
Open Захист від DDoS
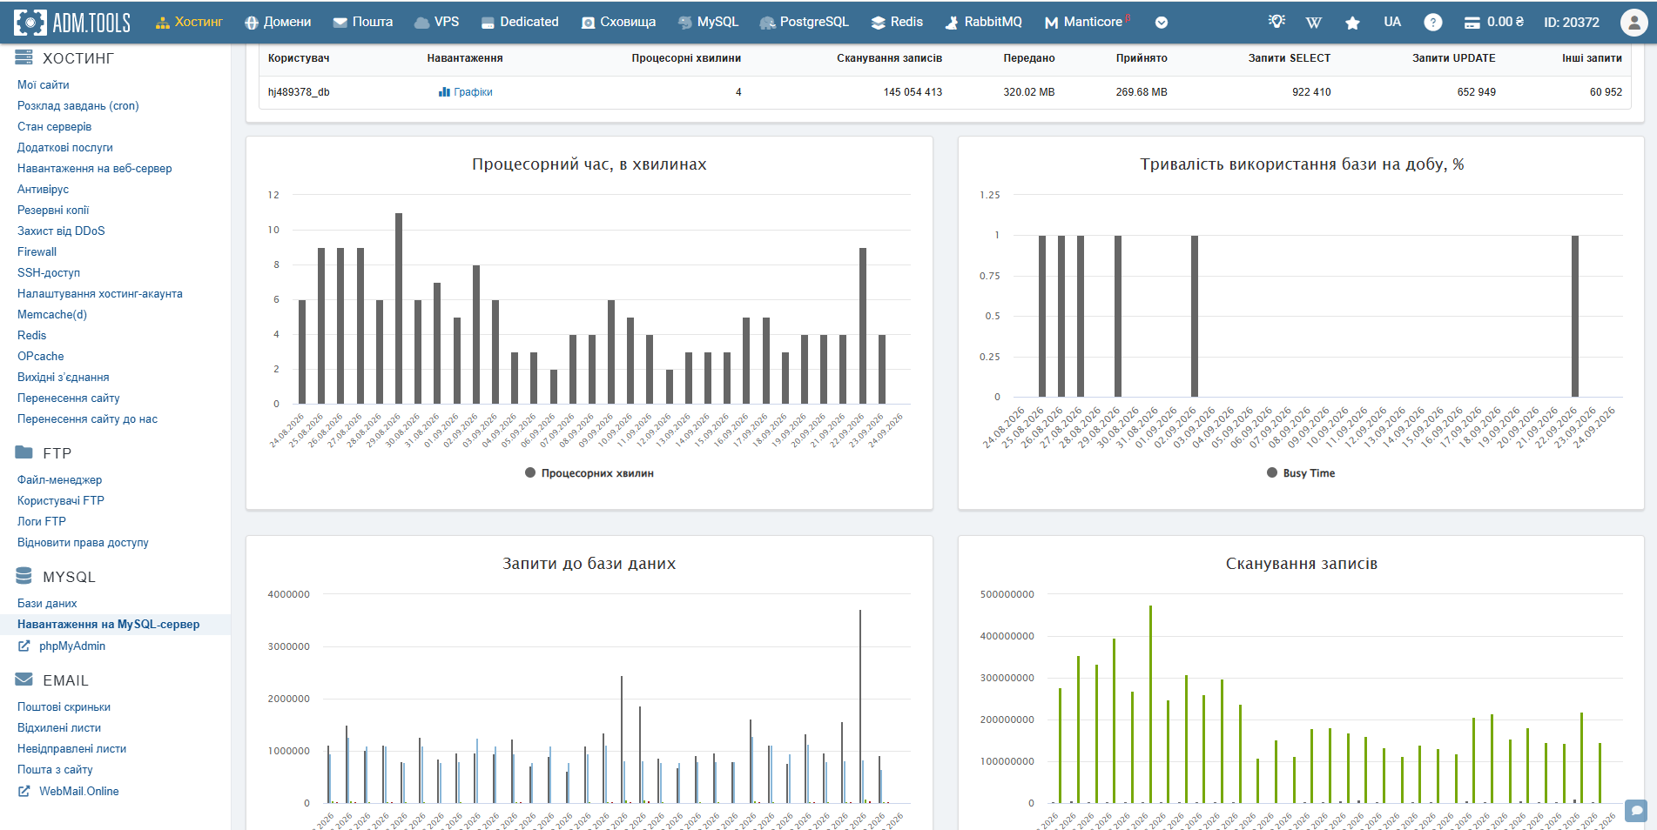[61, 231]
